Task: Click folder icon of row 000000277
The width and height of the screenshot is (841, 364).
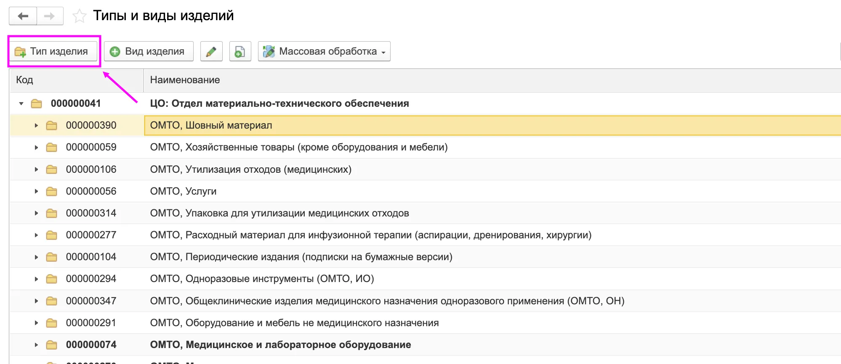Action: click(52, 235)
